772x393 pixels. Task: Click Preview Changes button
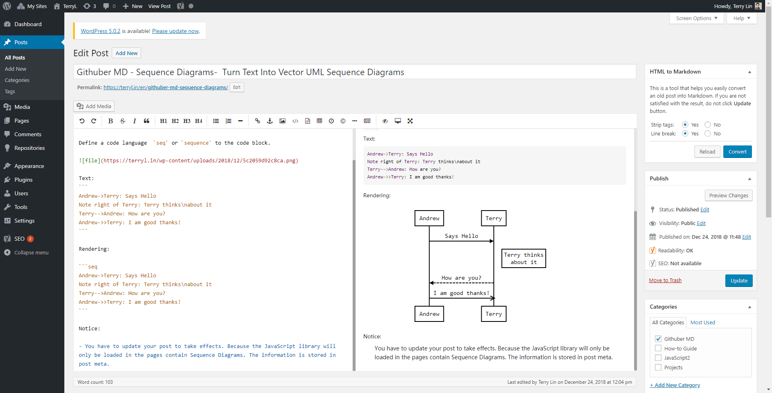click(729, 195)
